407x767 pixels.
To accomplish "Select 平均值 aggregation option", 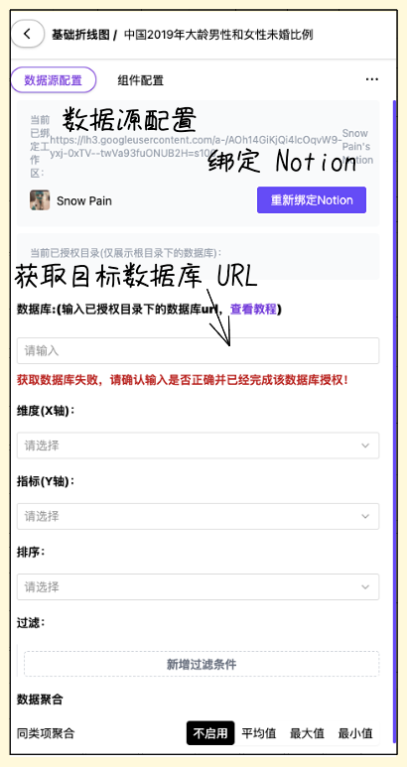I will pos(259,733).
